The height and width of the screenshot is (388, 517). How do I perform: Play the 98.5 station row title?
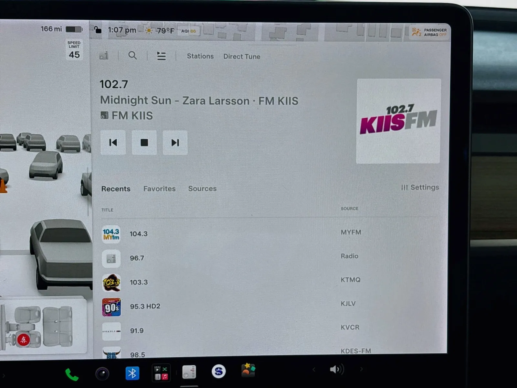[x=138, y=355]
